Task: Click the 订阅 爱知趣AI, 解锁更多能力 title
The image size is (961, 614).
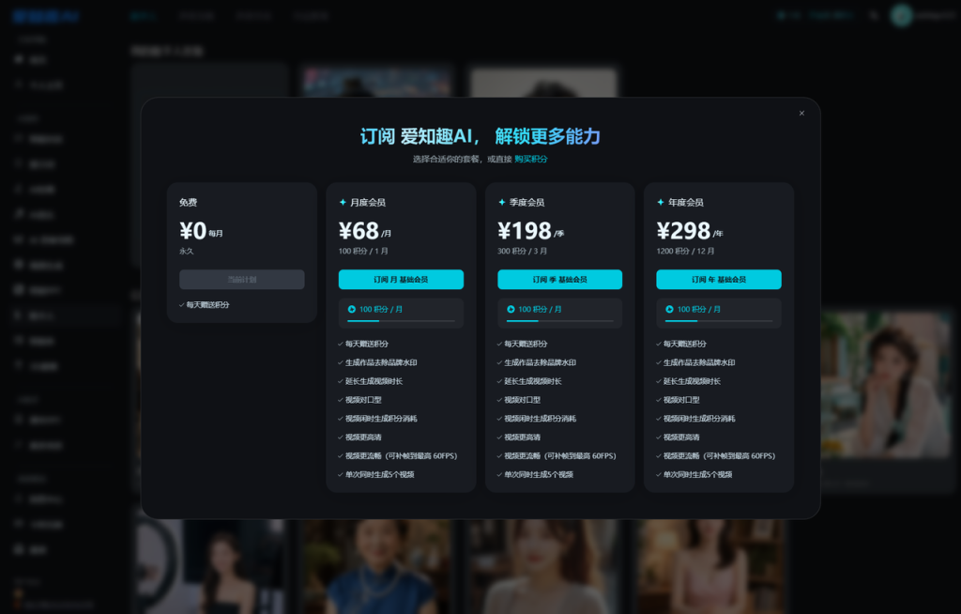Action: coord(480,136)
